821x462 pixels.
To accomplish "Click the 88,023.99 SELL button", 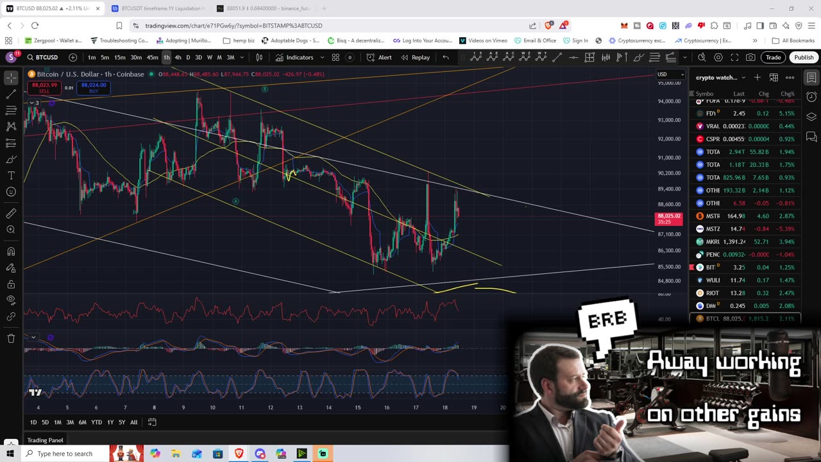I will [x=44, y=87].
